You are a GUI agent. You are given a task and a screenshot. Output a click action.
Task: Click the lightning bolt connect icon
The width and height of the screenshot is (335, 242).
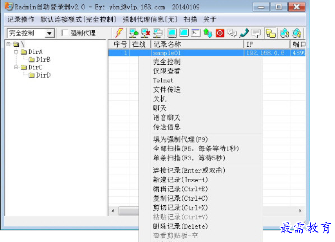(x=119, y=33)
